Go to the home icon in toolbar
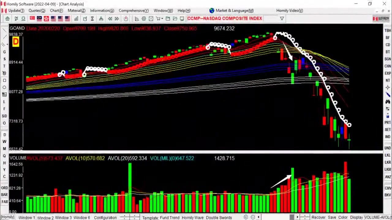Viewport: 392px width, 220px height. [7, 19]
